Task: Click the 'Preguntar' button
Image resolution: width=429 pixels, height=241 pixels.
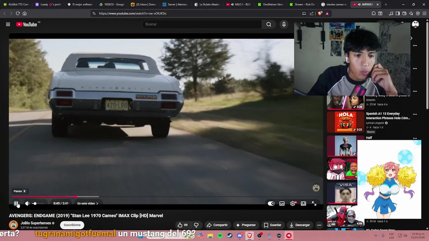Action: [246, 225]
